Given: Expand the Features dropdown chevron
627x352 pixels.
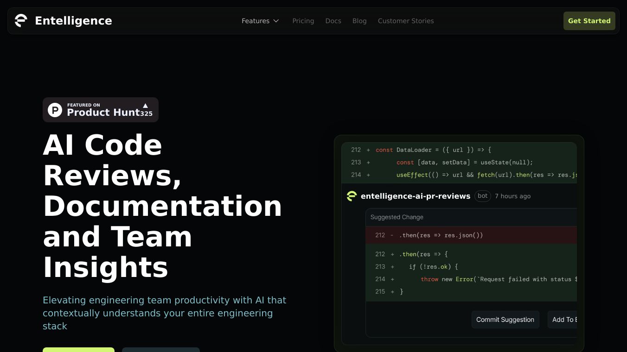Looking at the screenshot, I should click(276, 21).
